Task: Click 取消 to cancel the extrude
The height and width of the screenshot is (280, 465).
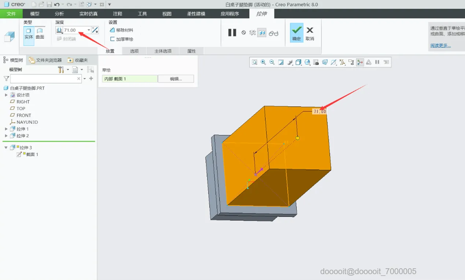Action: coord(310,33)
